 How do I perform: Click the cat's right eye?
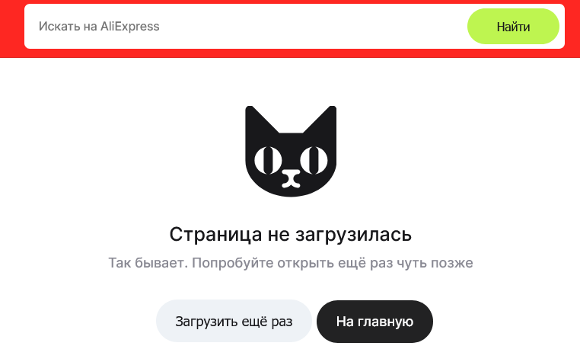pos(314,161)
